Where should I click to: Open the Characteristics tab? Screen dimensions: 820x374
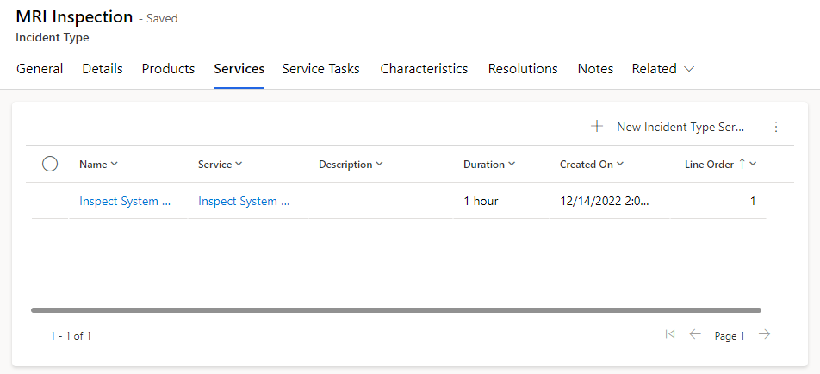pos(424,69)
